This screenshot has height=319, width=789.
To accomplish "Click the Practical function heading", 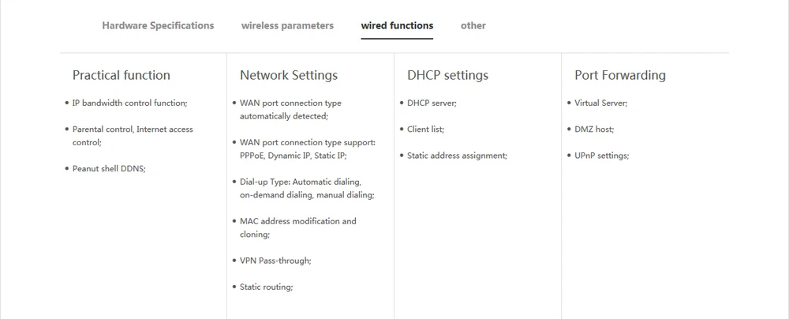I will tap(122, 76).
